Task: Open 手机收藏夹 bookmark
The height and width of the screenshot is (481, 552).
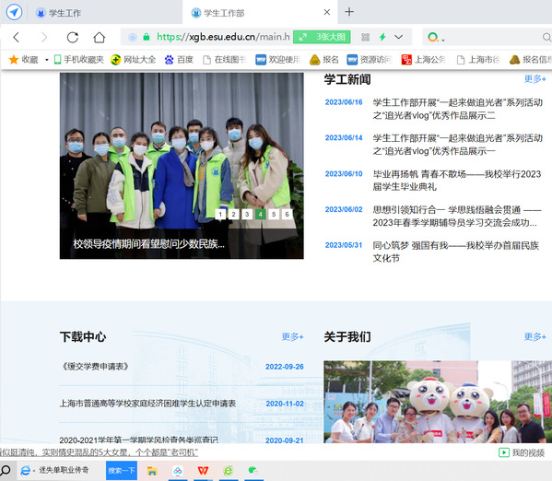Action: coord(79,60)
